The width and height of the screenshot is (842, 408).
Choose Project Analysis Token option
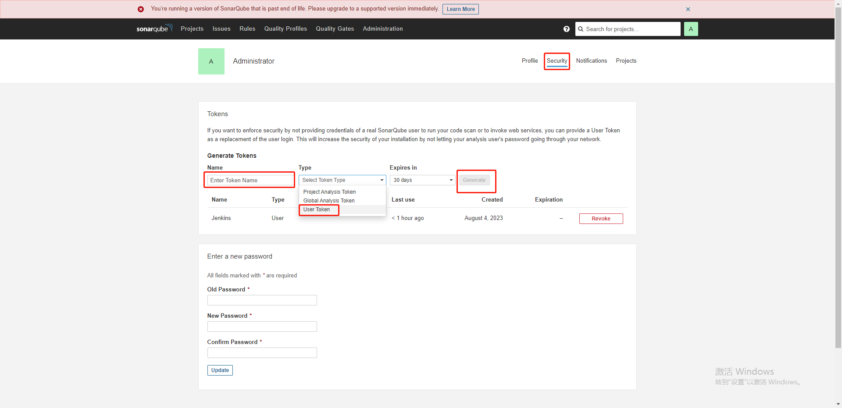pyautogui.click(x=342, y=192)
